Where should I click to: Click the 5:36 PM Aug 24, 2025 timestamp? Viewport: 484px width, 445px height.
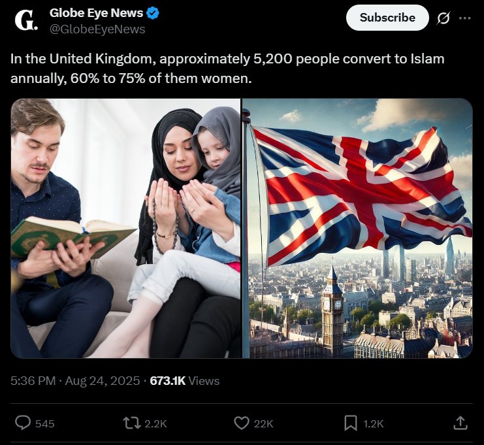point(74,381)
